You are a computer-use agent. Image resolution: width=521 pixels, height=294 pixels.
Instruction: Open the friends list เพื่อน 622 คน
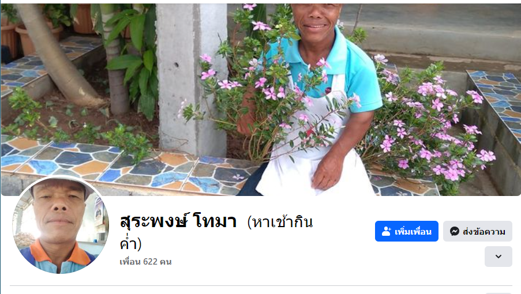pos(145,262)
